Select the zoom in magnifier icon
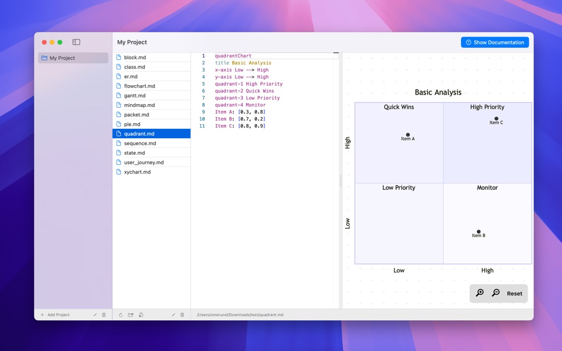Image resolution: width=562 pixels, height=351 pixels. pos(480,292)
